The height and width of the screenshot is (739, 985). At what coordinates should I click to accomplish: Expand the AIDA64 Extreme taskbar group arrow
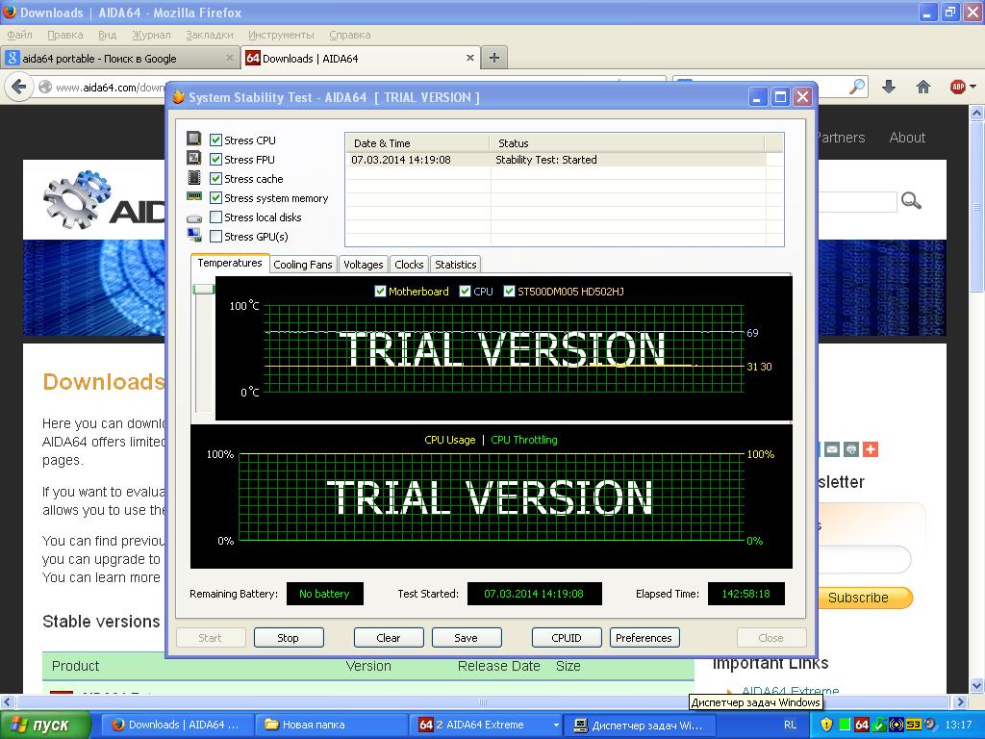pyautogui.click(x=556, y=725)
